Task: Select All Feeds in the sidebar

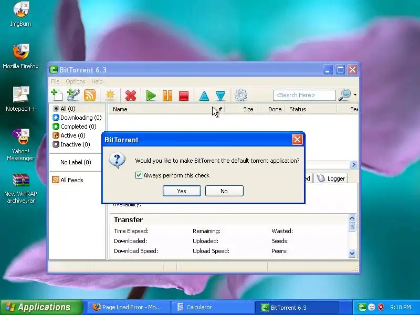Action: (x=68, y=180)
